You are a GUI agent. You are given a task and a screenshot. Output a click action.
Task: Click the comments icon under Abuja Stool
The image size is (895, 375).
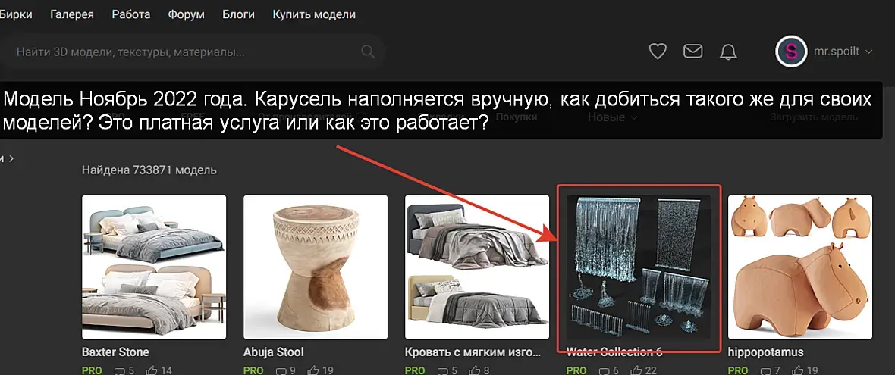[x=281, y=370]
